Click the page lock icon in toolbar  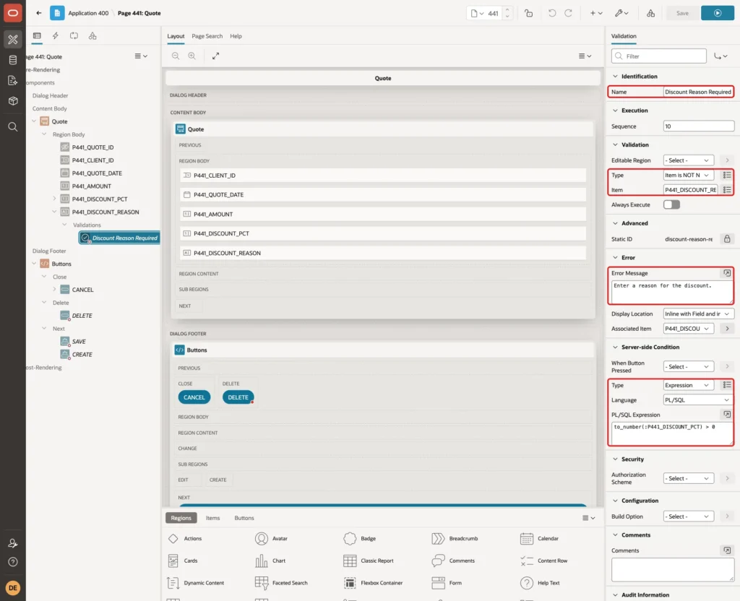pyautogui.click(x=528, y=13)
